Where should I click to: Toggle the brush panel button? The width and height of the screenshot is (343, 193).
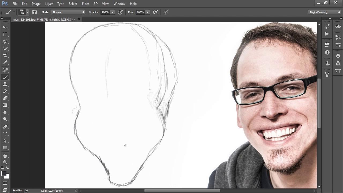coord(35,12)
